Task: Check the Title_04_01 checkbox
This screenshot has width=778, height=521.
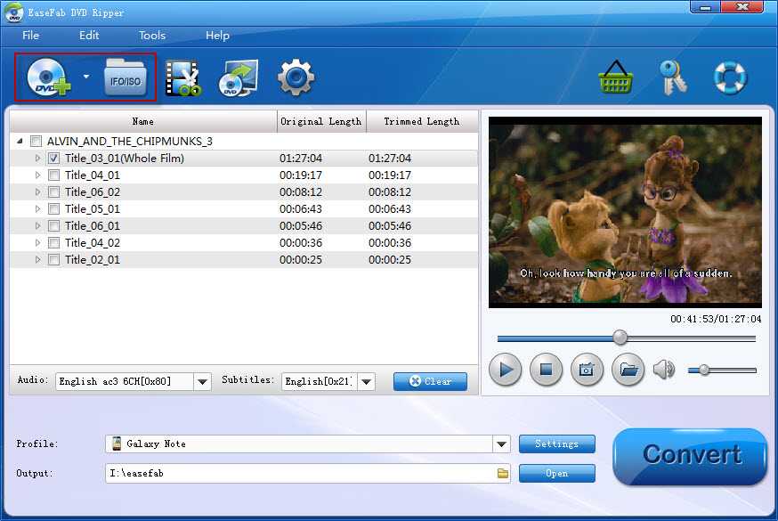Action: pyautogui.click(x=53, y=175)
